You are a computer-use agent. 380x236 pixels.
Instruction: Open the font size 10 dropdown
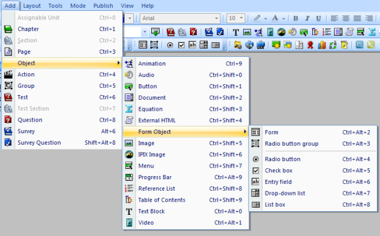pyautogui.click(x=235, y=18)
